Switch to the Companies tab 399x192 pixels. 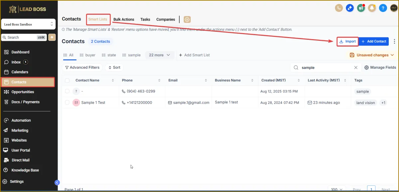tap(166, 20)
